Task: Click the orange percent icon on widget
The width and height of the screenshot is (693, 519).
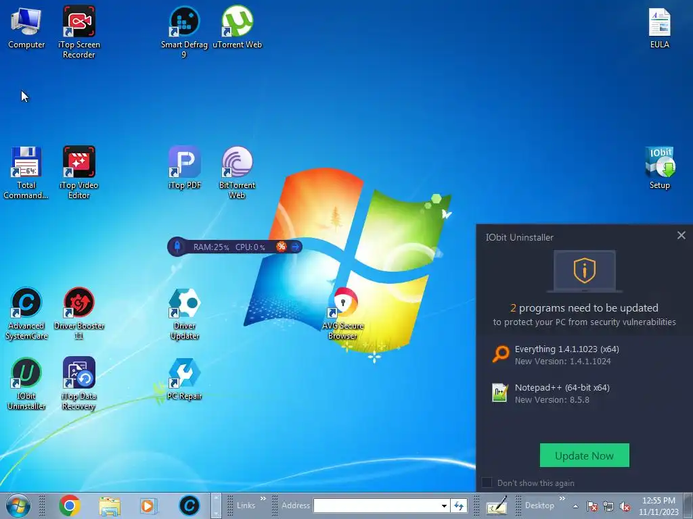Action: (281, 247)
